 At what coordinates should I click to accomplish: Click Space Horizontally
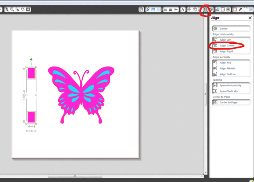pyautogui.click(x=231, y=85)
